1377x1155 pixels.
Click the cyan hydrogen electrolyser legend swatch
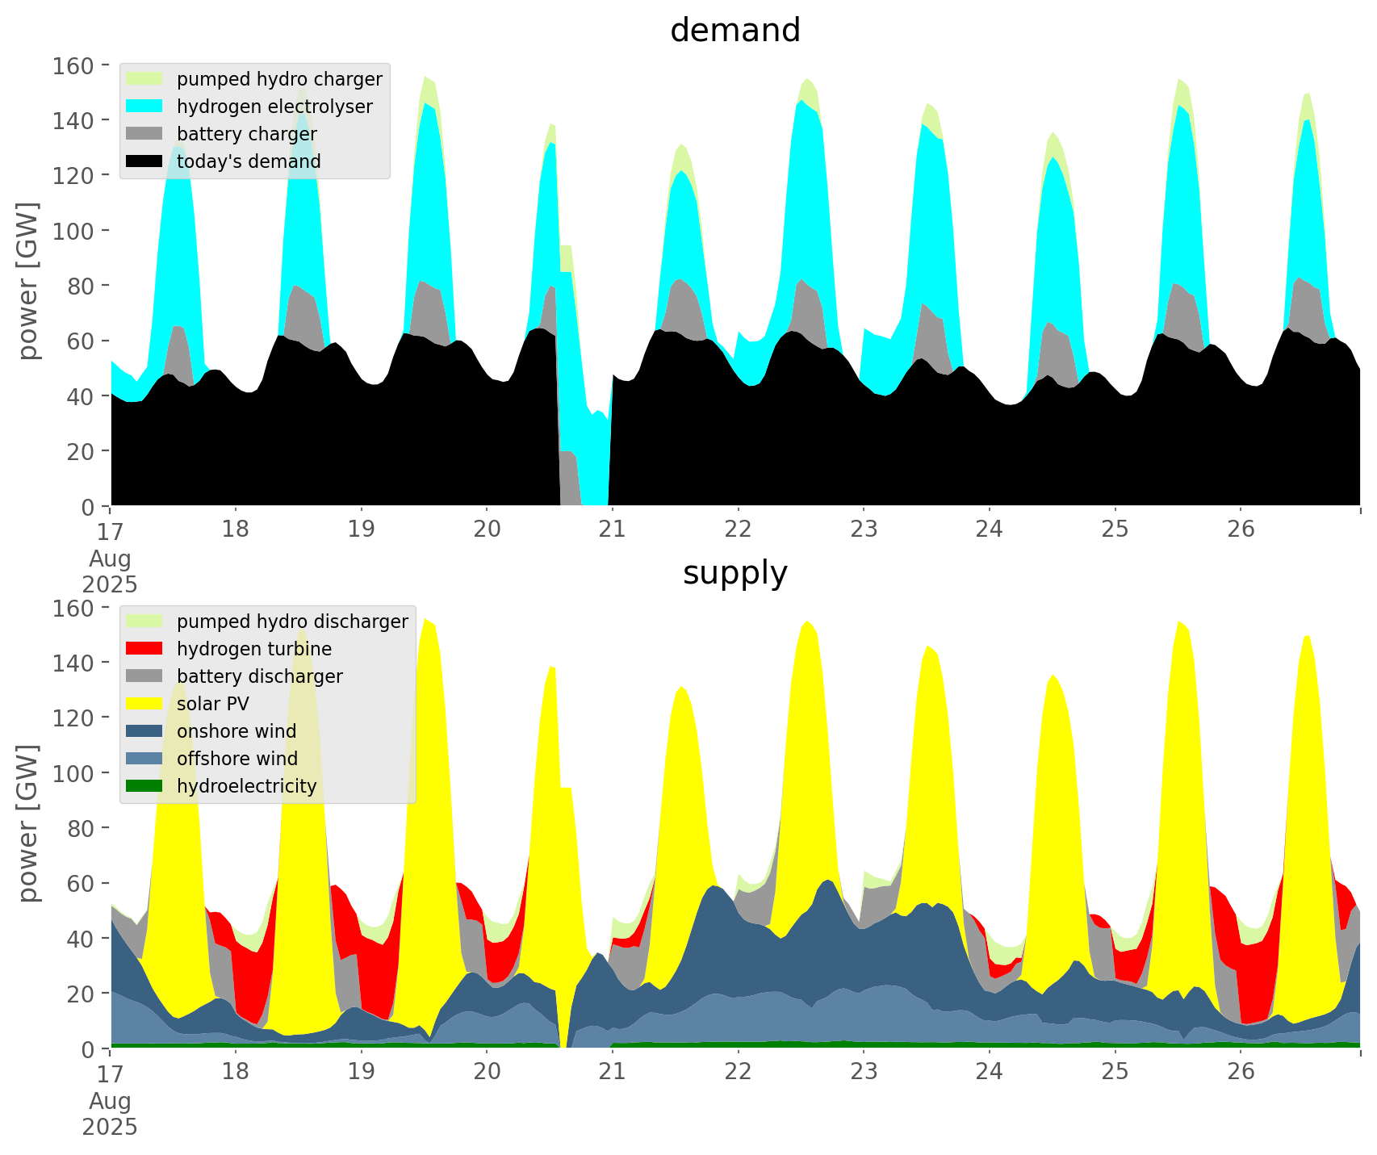click(144, 107)
